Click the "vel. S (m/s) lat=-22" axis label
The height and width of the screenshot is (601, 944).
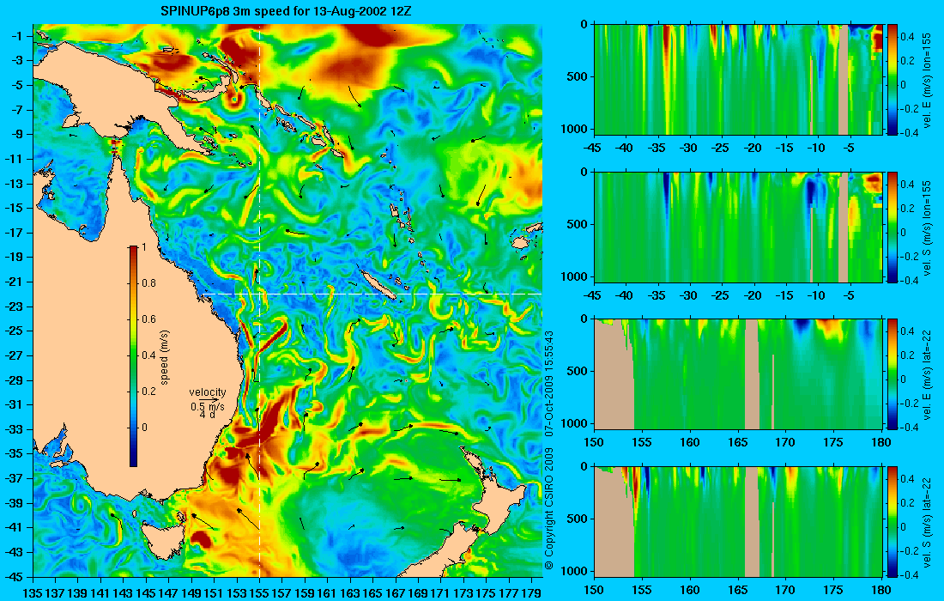pyautogui.click(x=927, y=523)
